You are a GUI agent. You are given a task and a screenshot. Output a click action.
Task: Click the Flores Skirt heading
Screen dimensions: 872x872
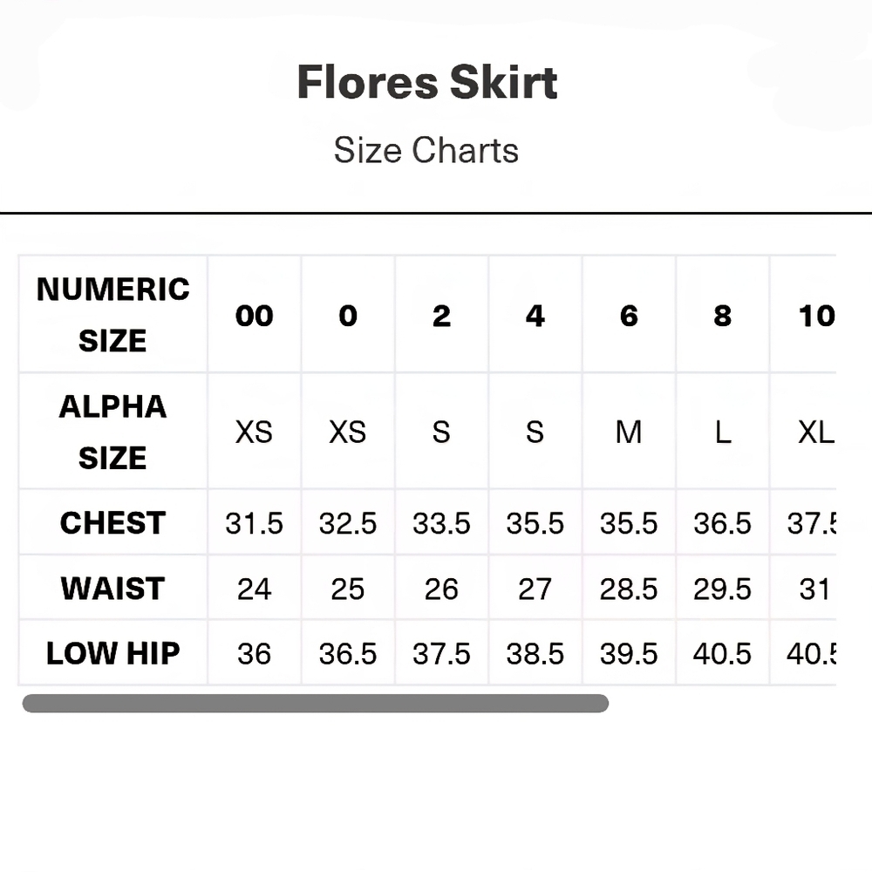tap(427, 82)
